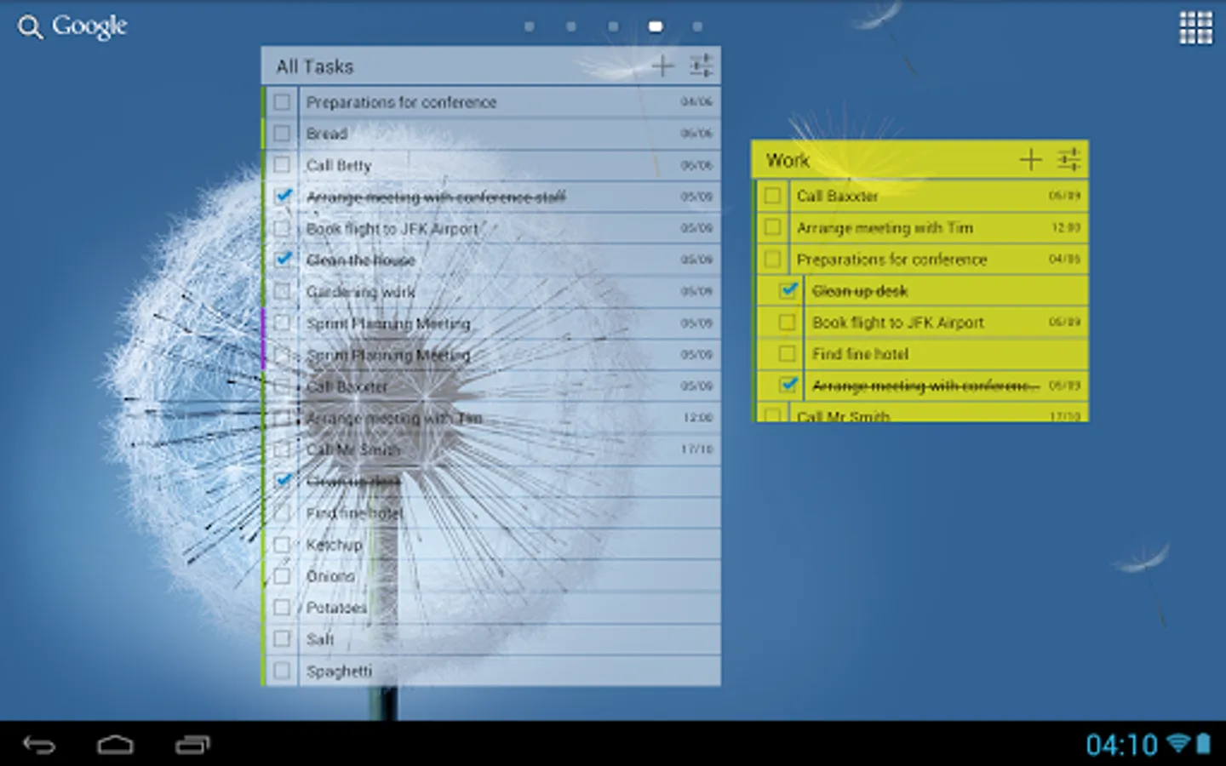1226x766 pixels.
Task: Tick Find fine hotel checkbox in Work widget
Action: pyautogui.click(x=788, y=353)
